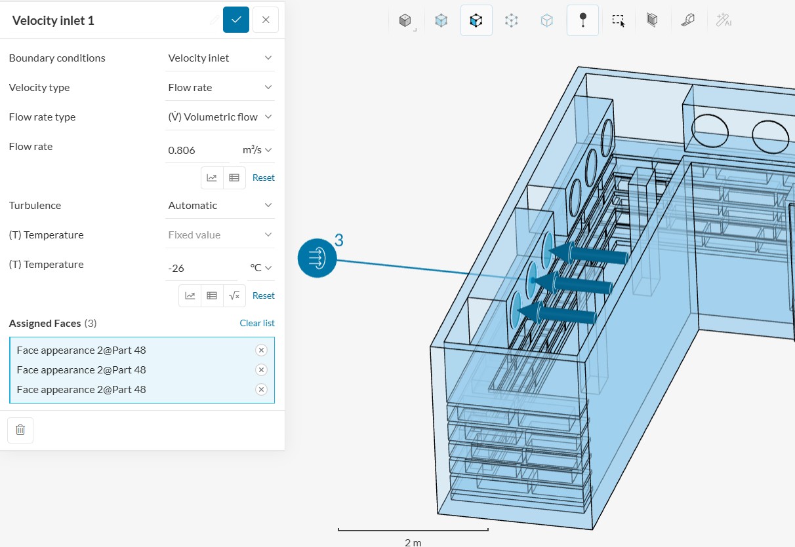This screenshot has height=547, width=795.
Task: Open the view orientation cube menu
Action: [405, 20]
